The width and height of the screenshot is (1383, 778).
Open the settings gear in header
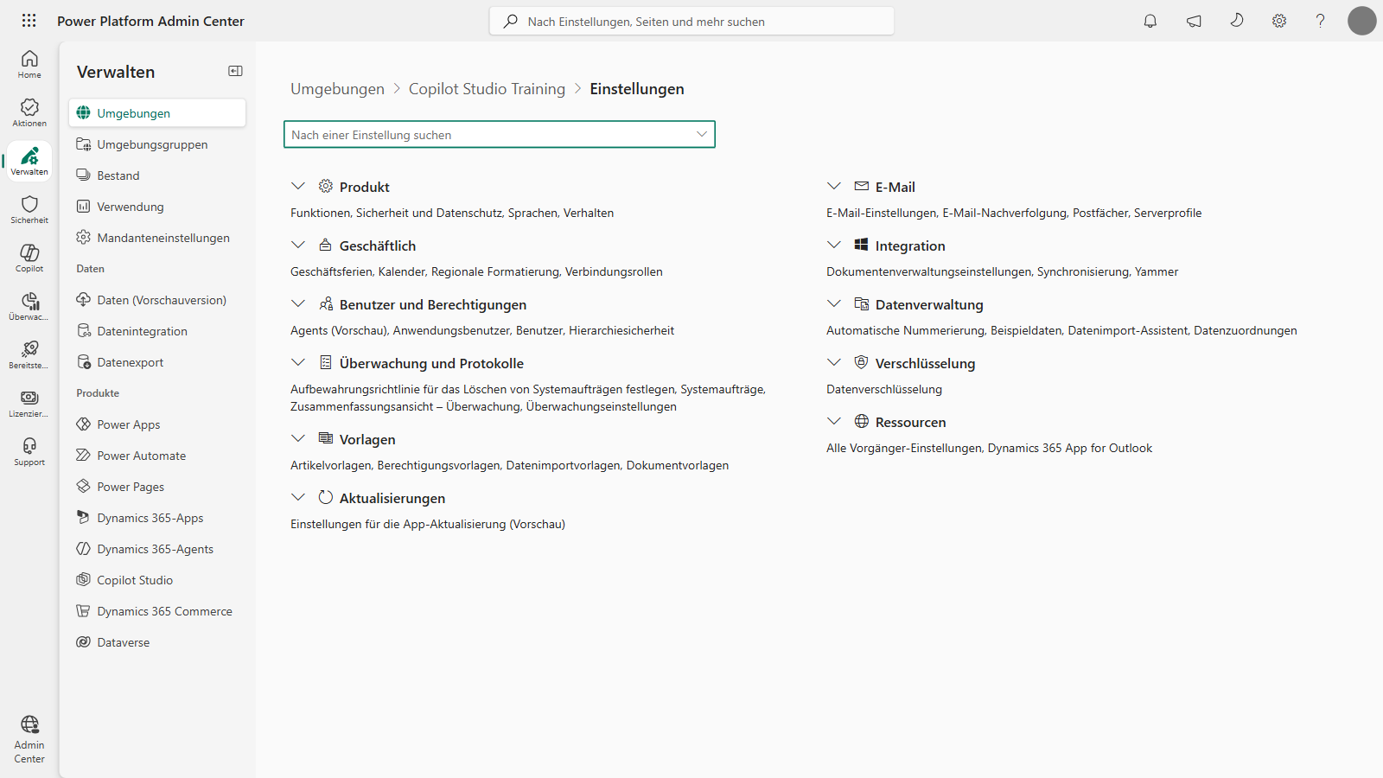point(1279,21)
